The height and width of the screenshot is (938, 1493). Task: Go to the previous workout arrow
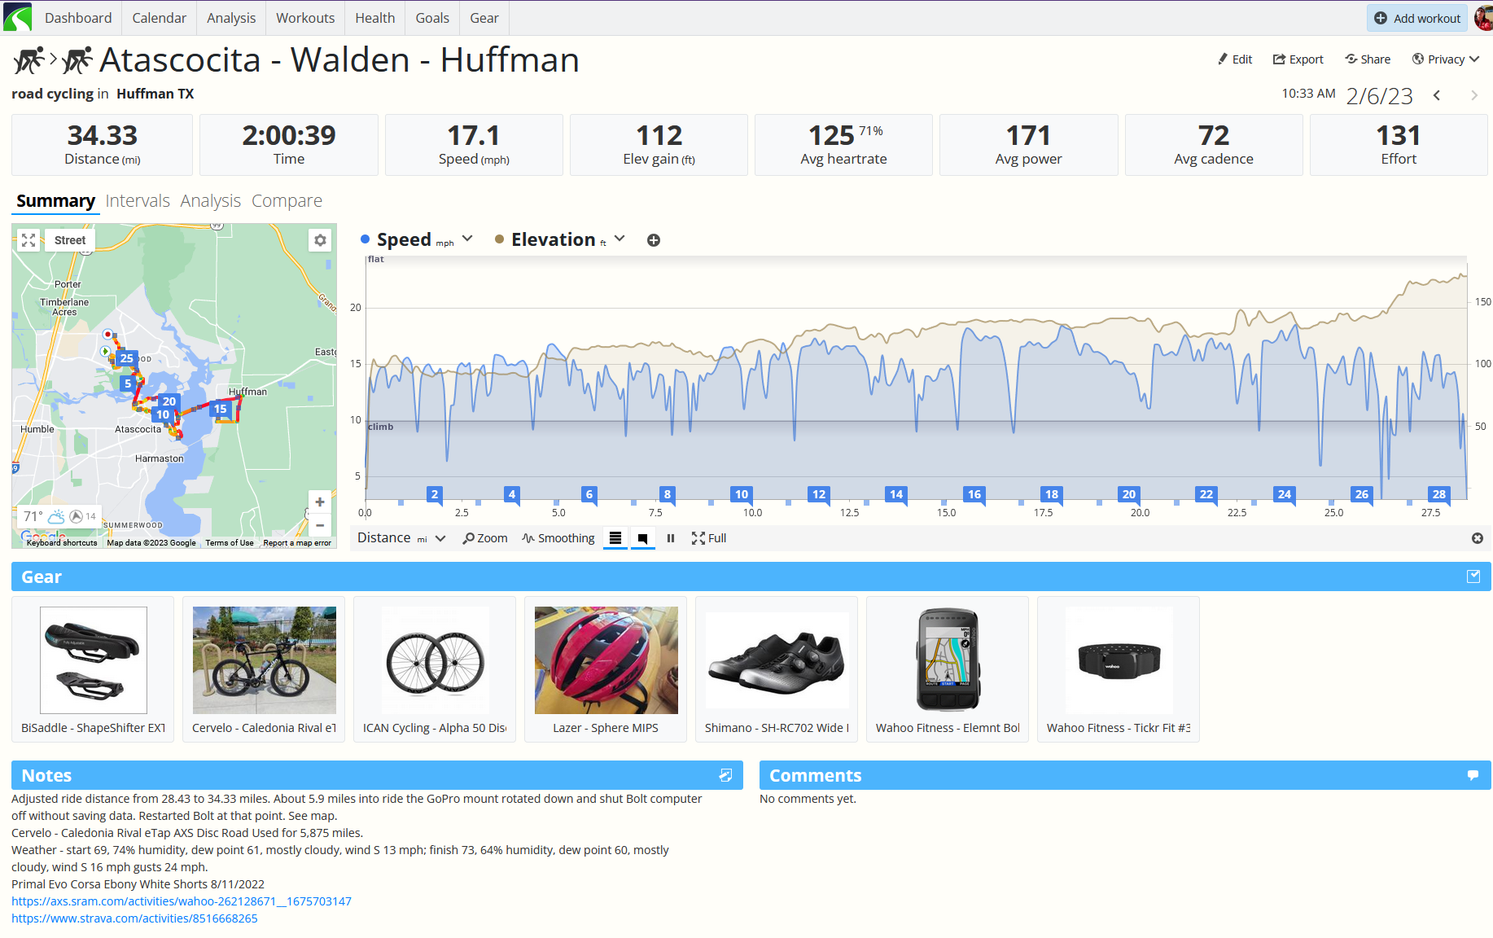[1437, 96]
